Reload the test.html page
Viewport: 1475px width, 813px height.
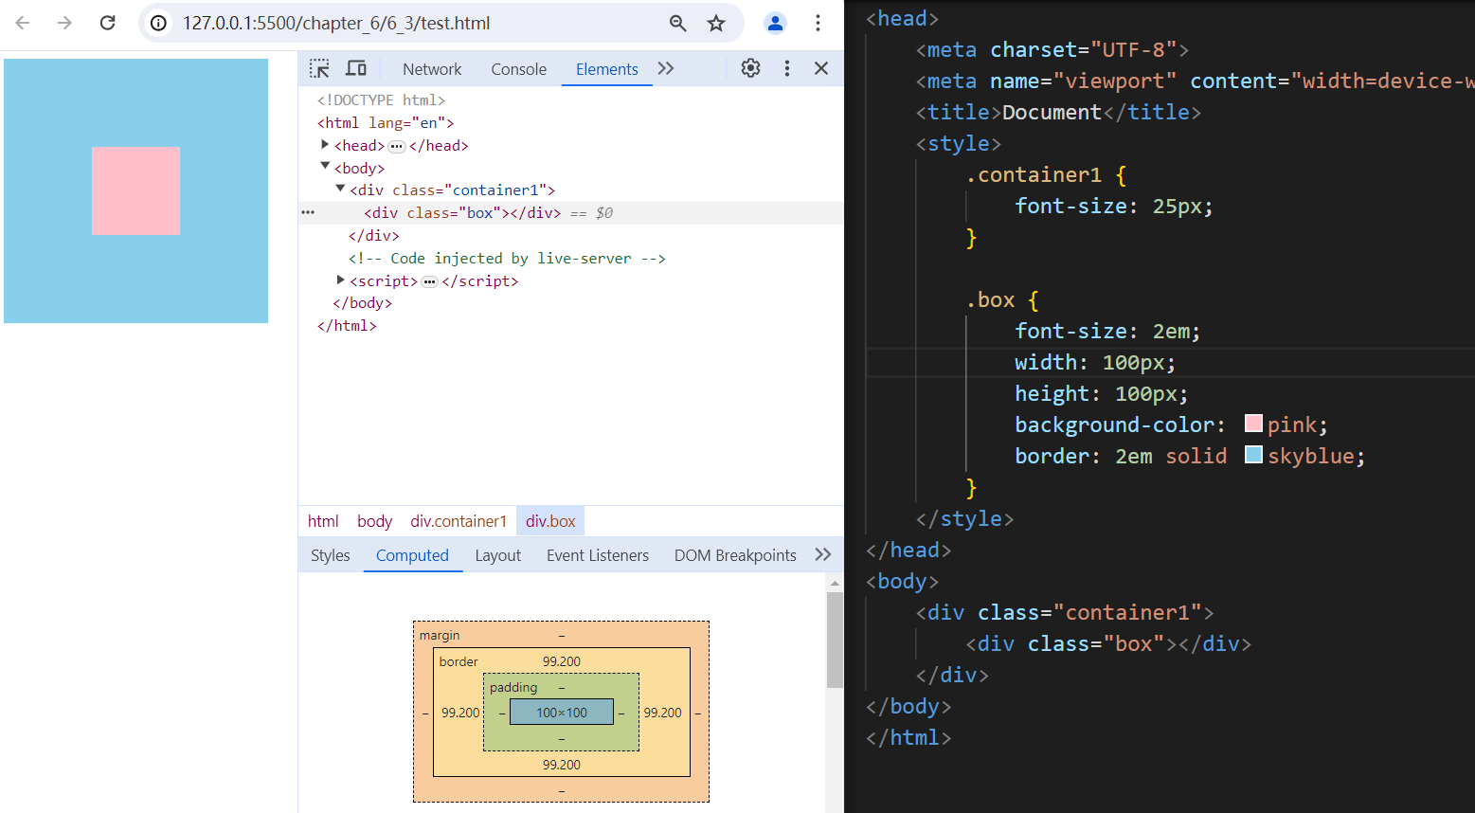click(107, 23)
